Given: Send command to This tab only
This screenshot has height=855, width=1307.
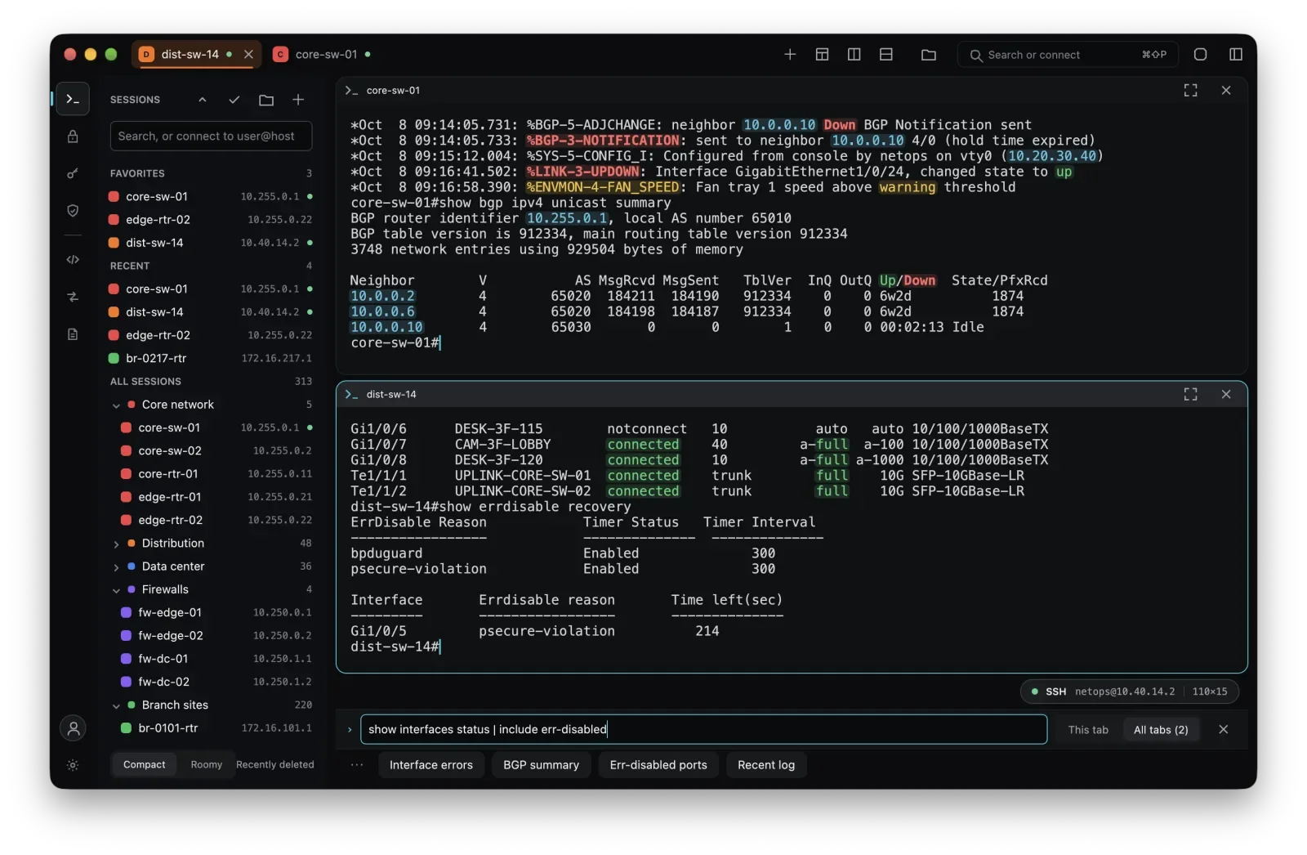Looking at the screenshot, I should (x=1088, y=729).
